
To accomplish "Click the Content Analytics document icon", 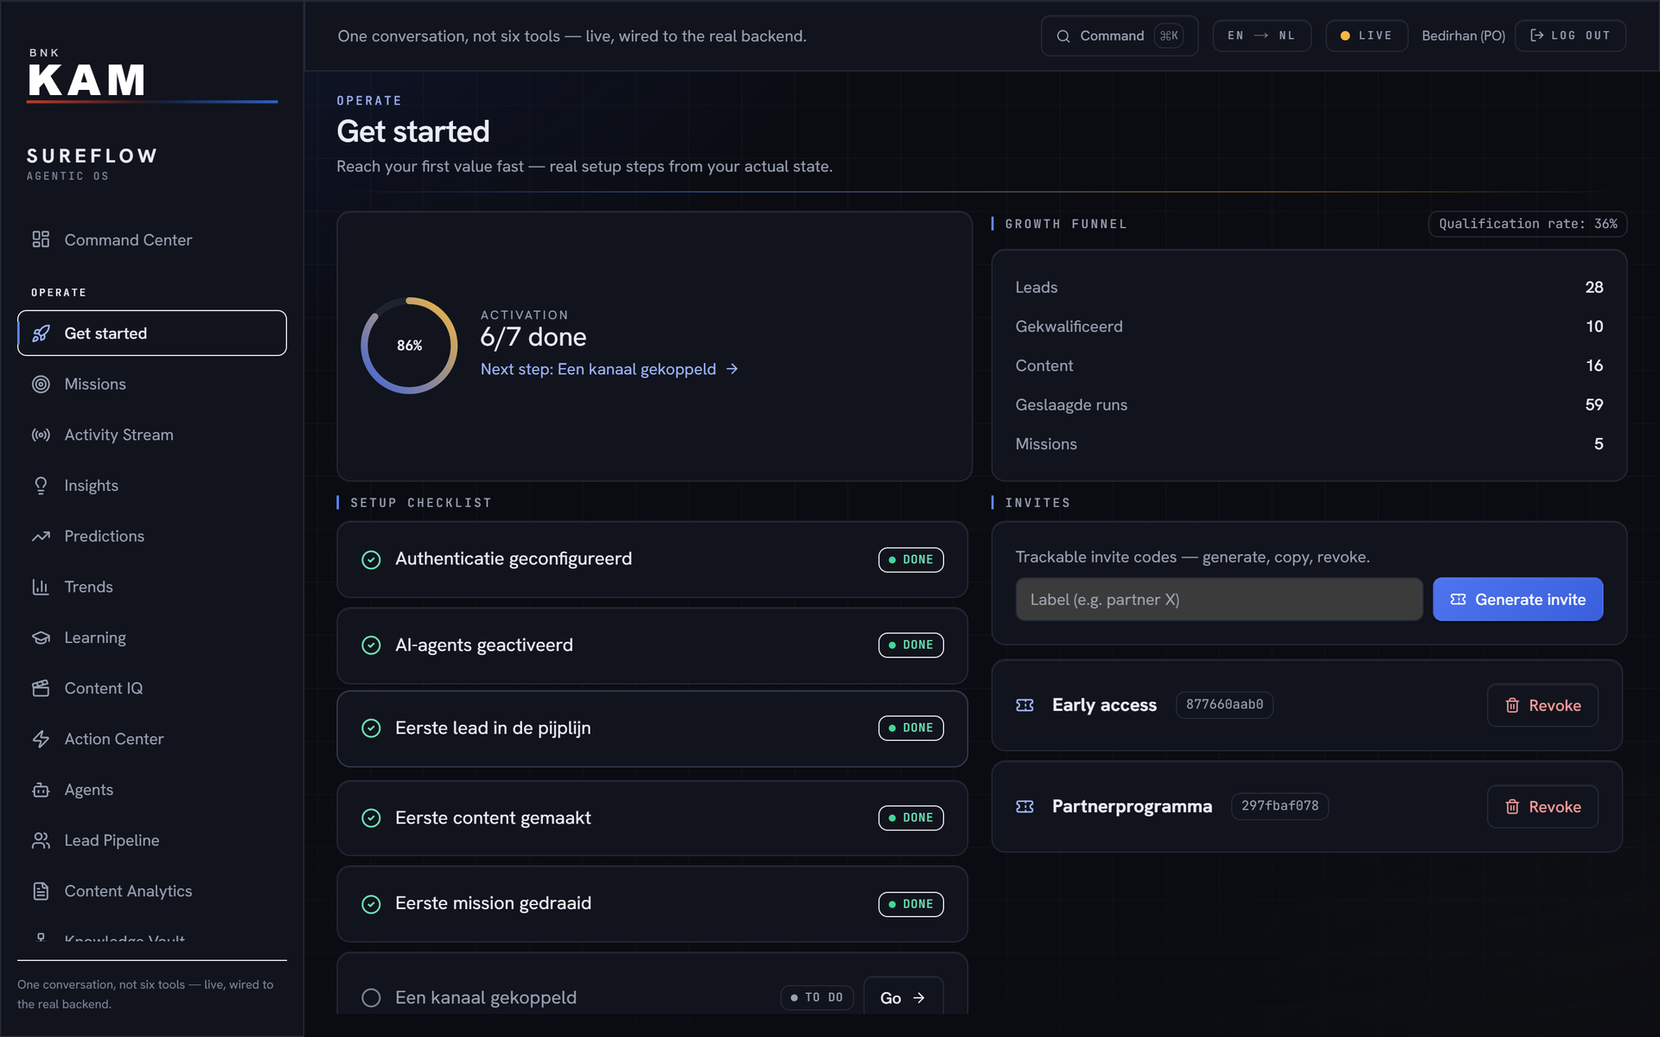I will [x=41, y=891].
